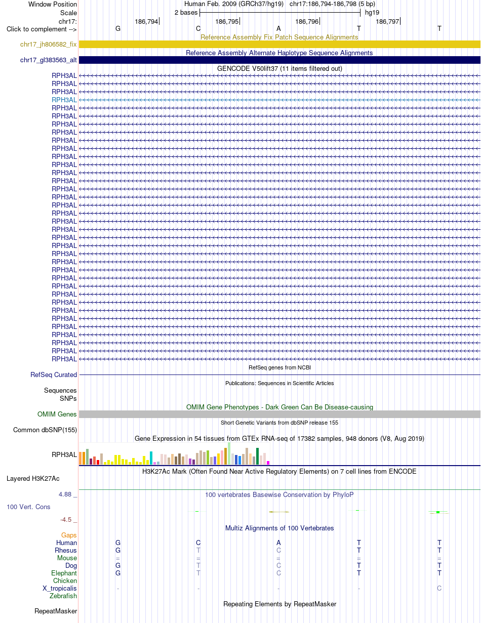Click the hg19 label beside the scale bar
This screenshot has width=481, height=623.
point(372,13)
